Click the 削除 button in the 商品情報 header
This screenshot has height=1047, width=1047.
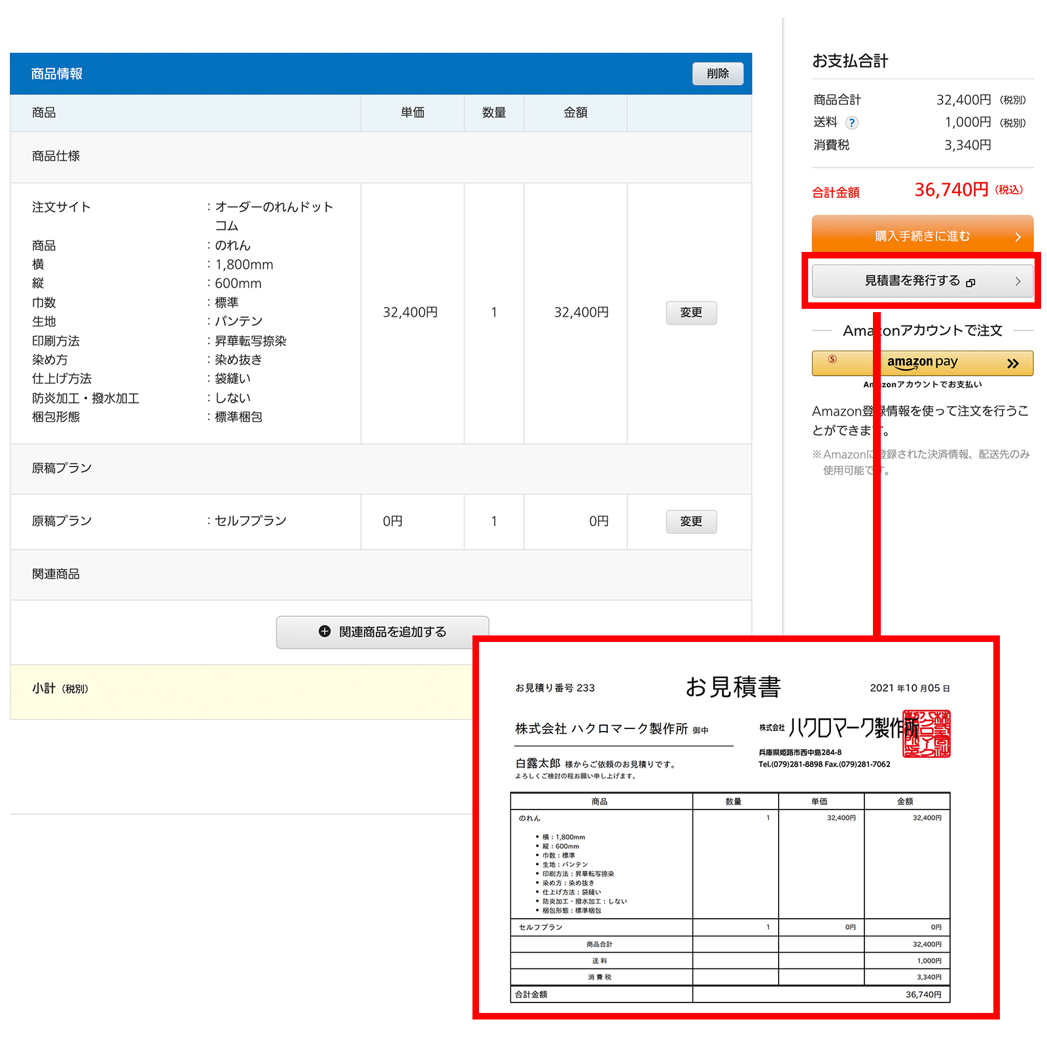[718, 74]
